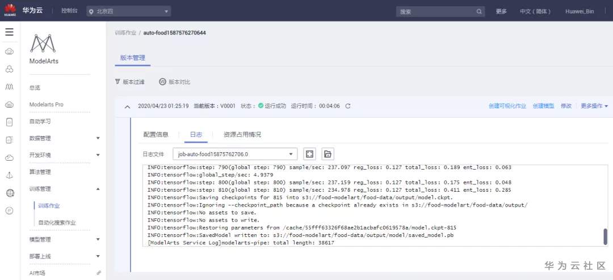Open the Huawei_Bin account menu

[x=580, y=12]
